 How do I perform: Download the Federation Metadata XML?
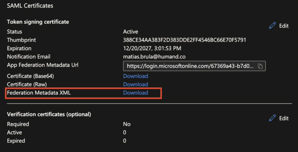pos(135,93)
